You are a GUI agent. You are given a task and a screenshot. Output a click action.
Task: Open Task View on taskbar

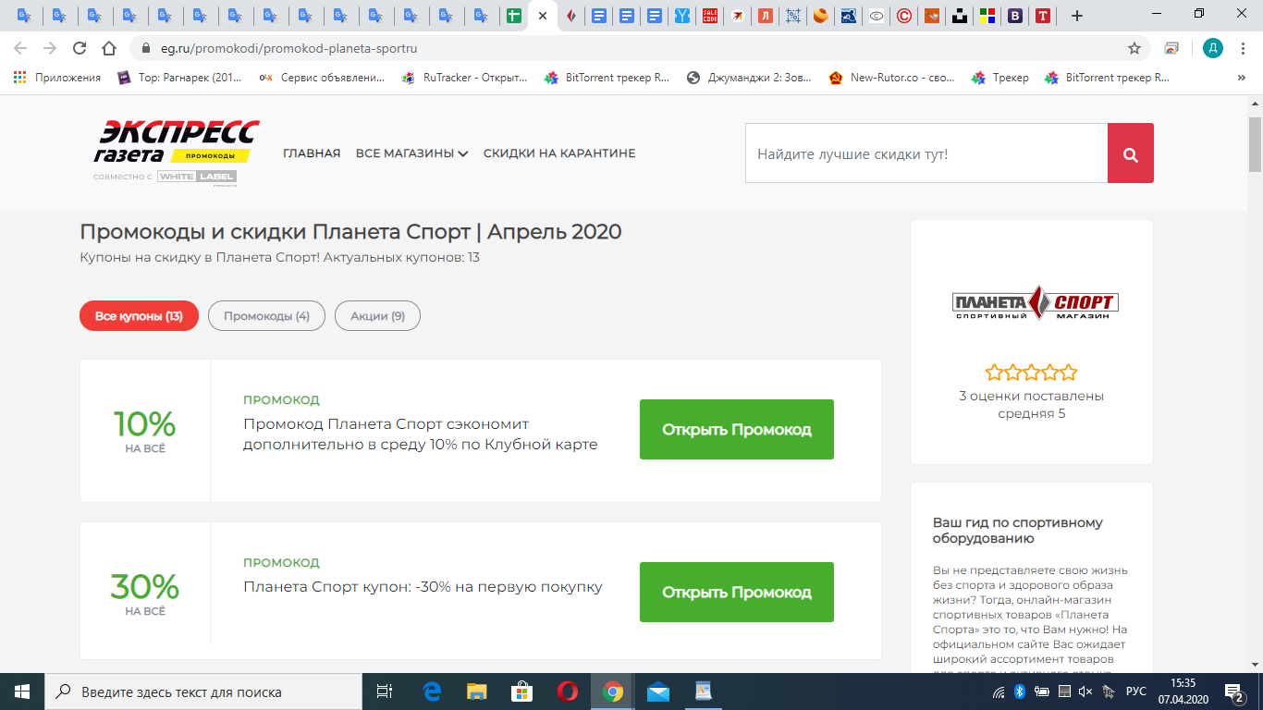385,692
